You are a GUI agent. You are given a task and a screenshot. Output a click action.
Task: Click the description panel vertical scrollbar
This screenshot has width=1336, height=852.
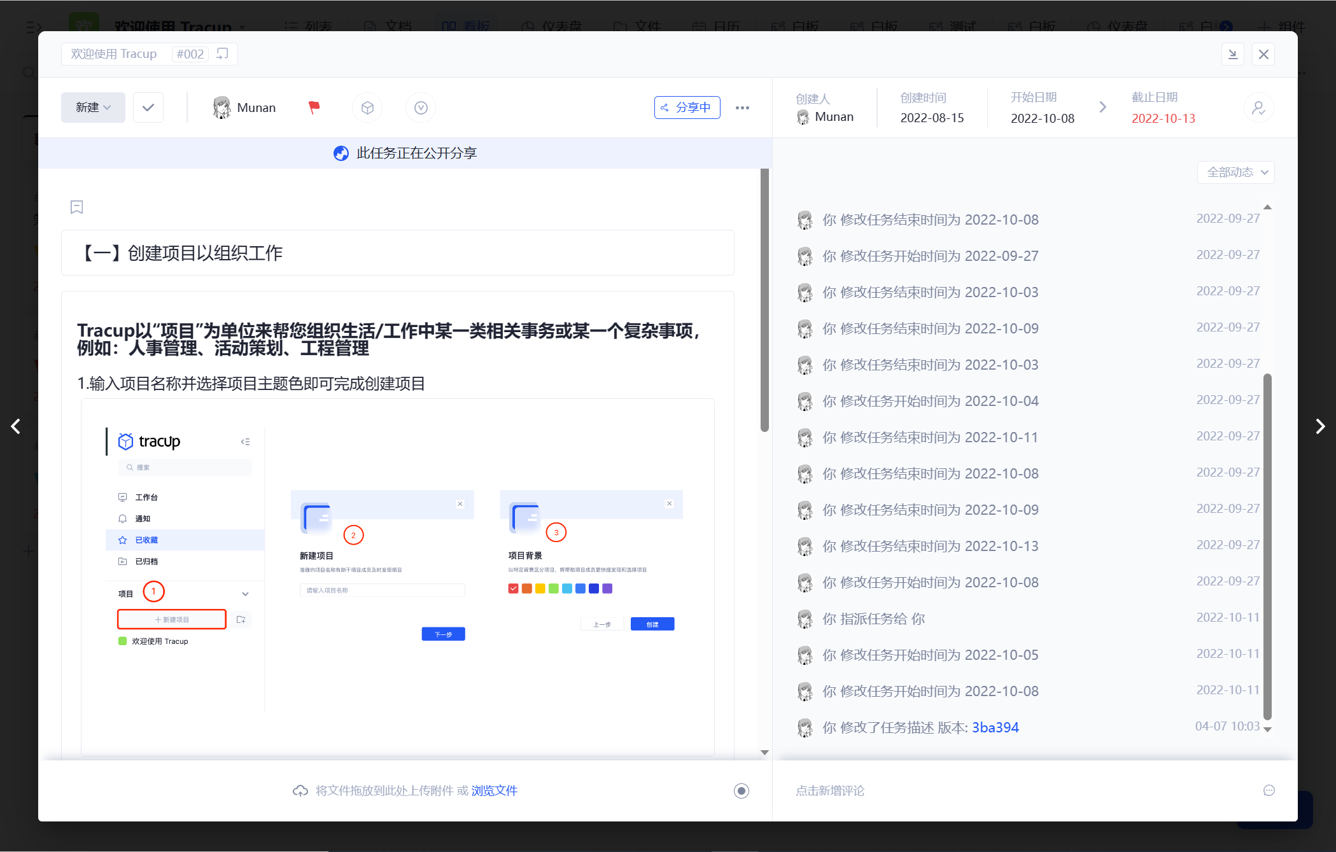pyautogui.click(x=764, y=299)
